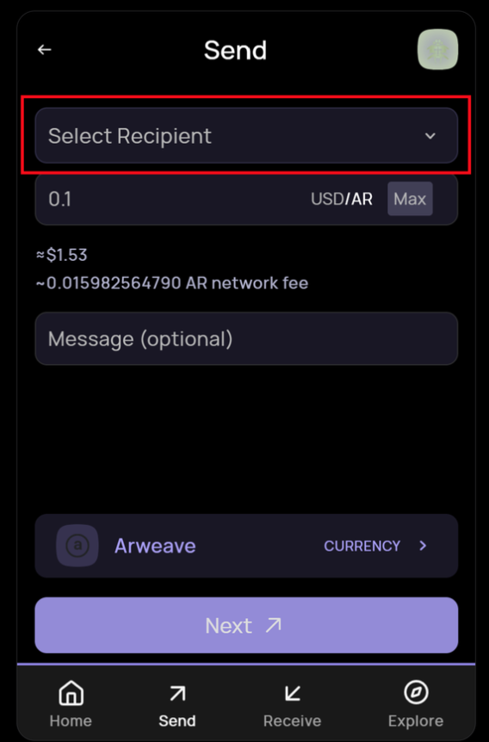The width and height of the screenshot is (489, 742).
Task: Tap the Send arrow icon in navigation
Action: tap(177, 693)
